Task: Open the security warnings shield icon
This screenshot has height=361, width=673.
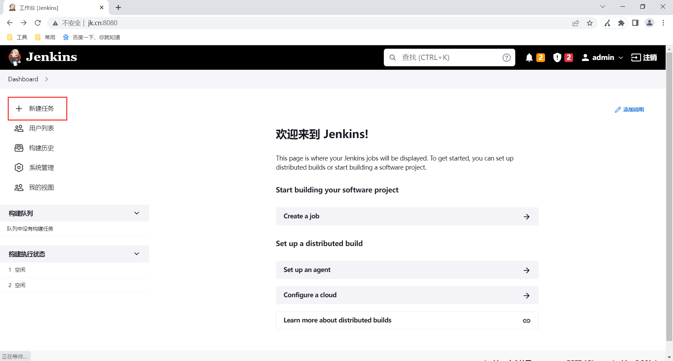Action: (557, 57)
